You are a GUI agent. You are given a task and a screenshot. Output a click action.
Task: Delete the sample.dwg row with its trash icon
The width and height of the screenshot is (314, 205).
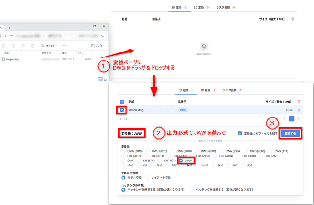pos(299,110)
